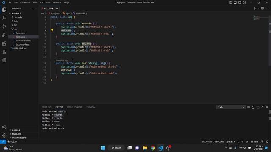Click feedback icon in status bar
Screen dimensions: 271x152
point(262,141)
